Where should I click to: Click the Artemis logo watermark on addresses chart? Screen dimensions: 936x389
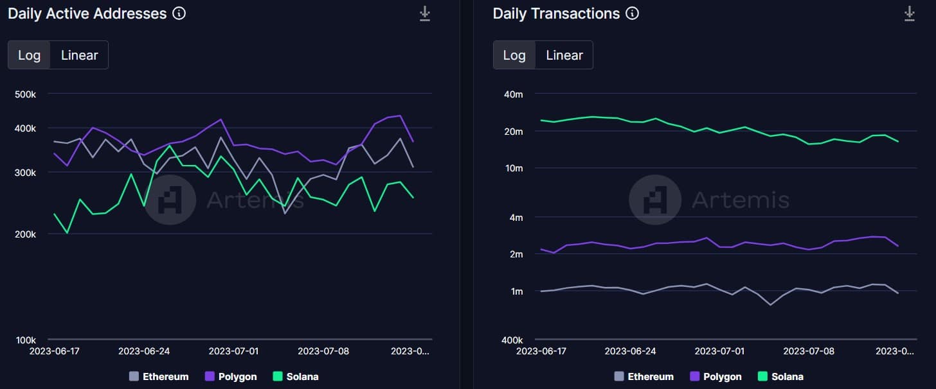(x=170, y=200)
